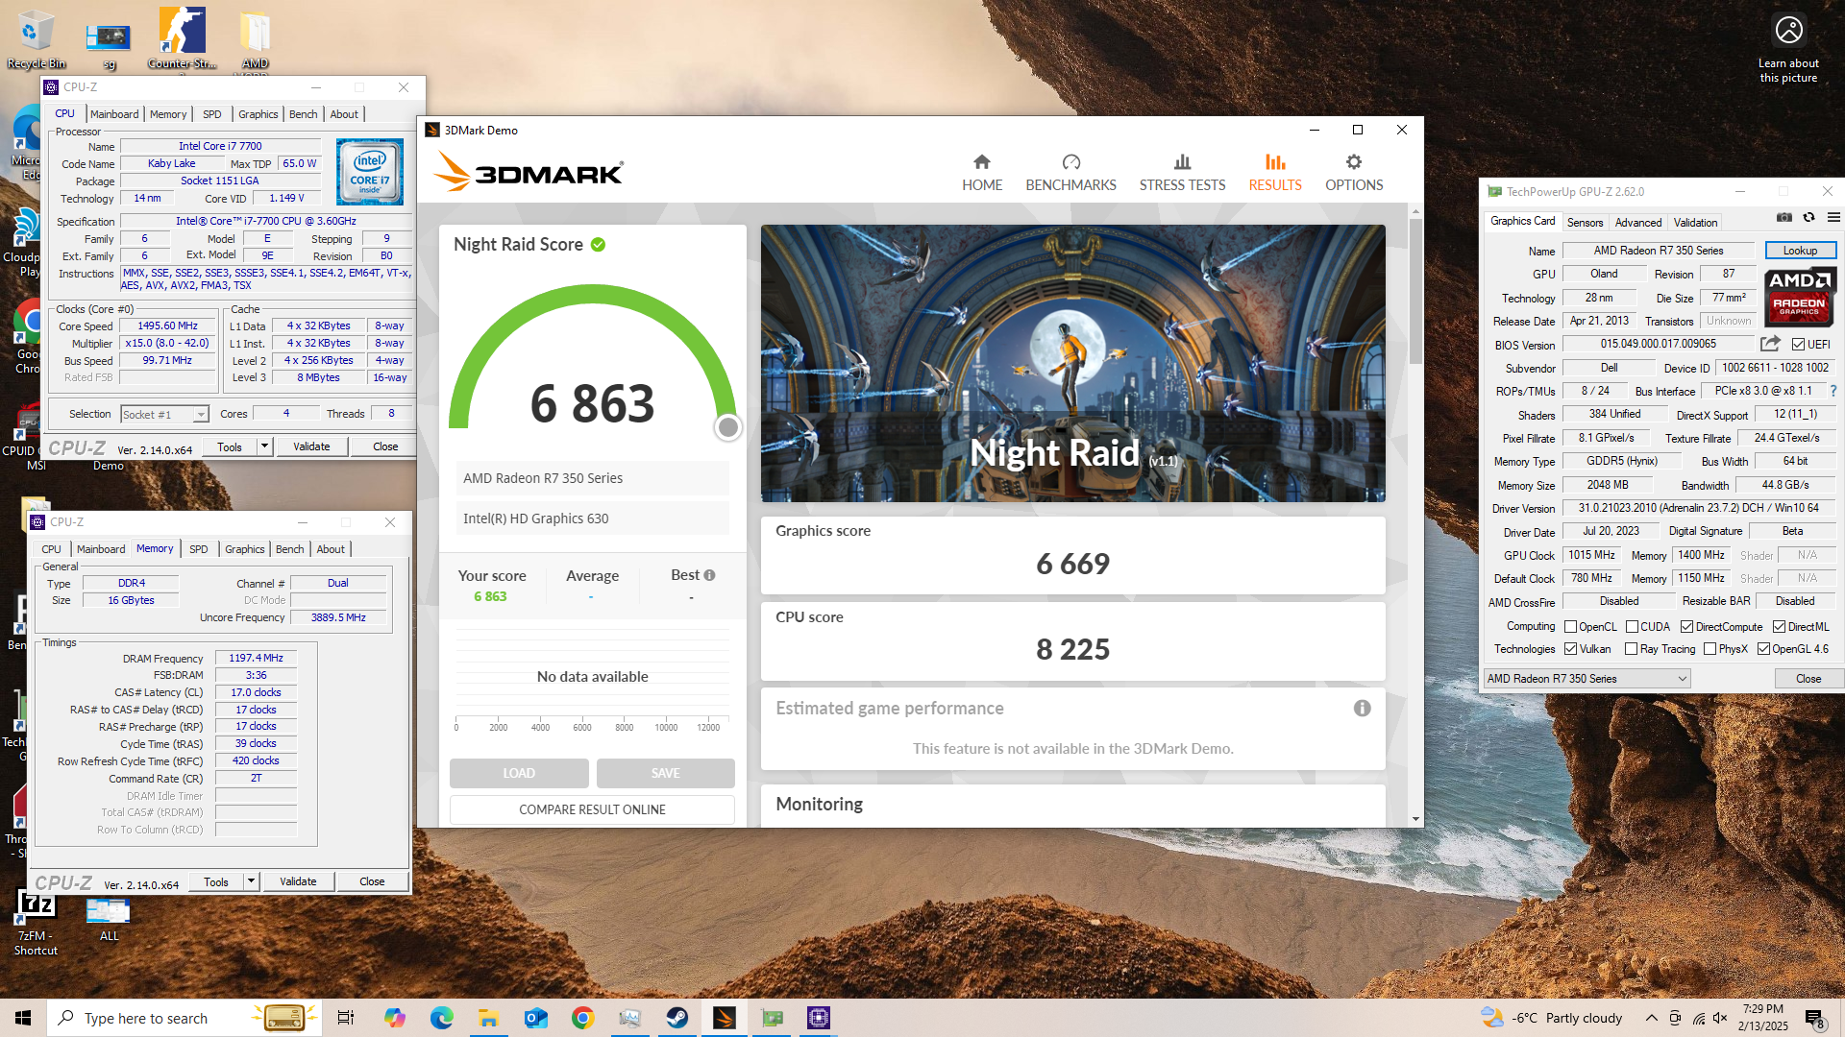Go to STRESS TESTS in 3DMark
The height and width of the screenshot is (1037, 1845).
1182,173
